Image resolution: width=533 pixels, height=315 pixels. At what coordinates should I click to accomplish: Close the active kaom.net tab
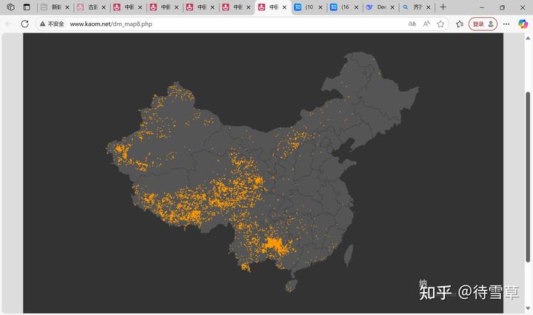pos(284,7)
